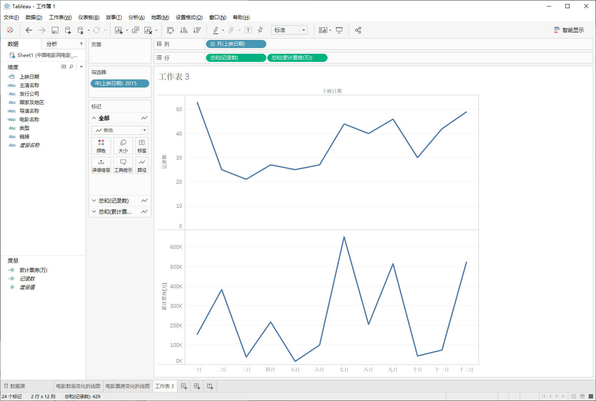This screenshot has width=596, height=401.
Task: Add new dashboard icon in sheet tabs
Action: point(197,386)
